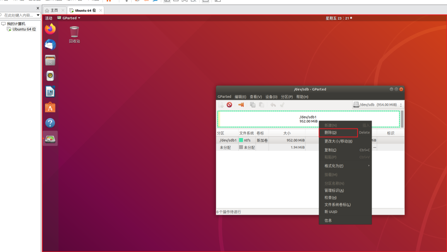Image resolution: width=447 pixels, height=252 pixels.
Task: Choose 新 UUID in the context menu
Action: 345,212
